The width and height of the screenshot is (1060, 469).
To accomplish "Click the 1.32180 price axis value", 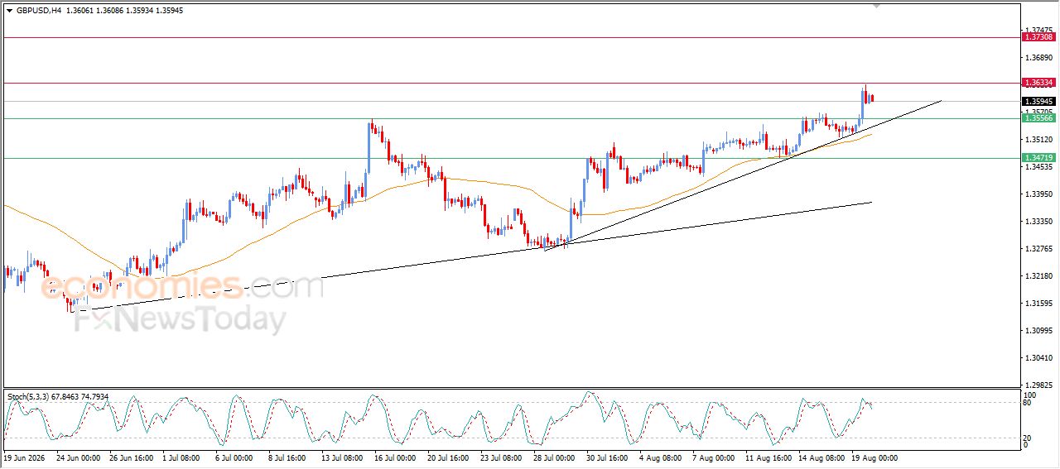I will coord(1038,275).
